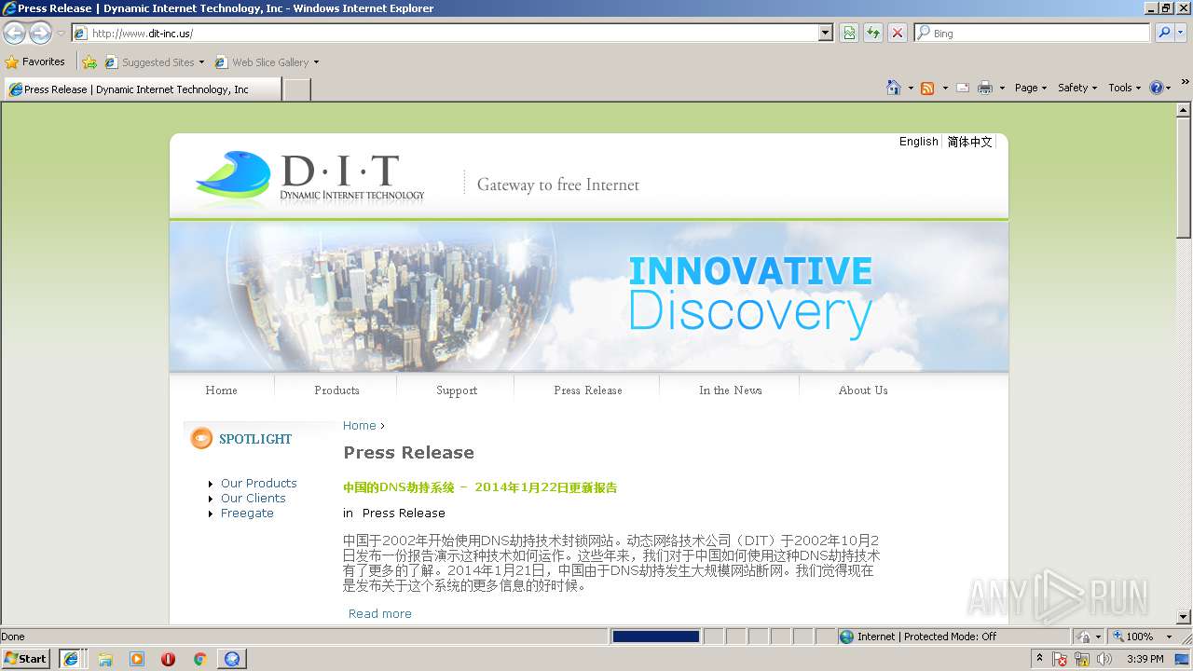This screenshot has height=671, width=1193.
Task: Click Add to Favorites Bar icon
Action: point(89,62)
